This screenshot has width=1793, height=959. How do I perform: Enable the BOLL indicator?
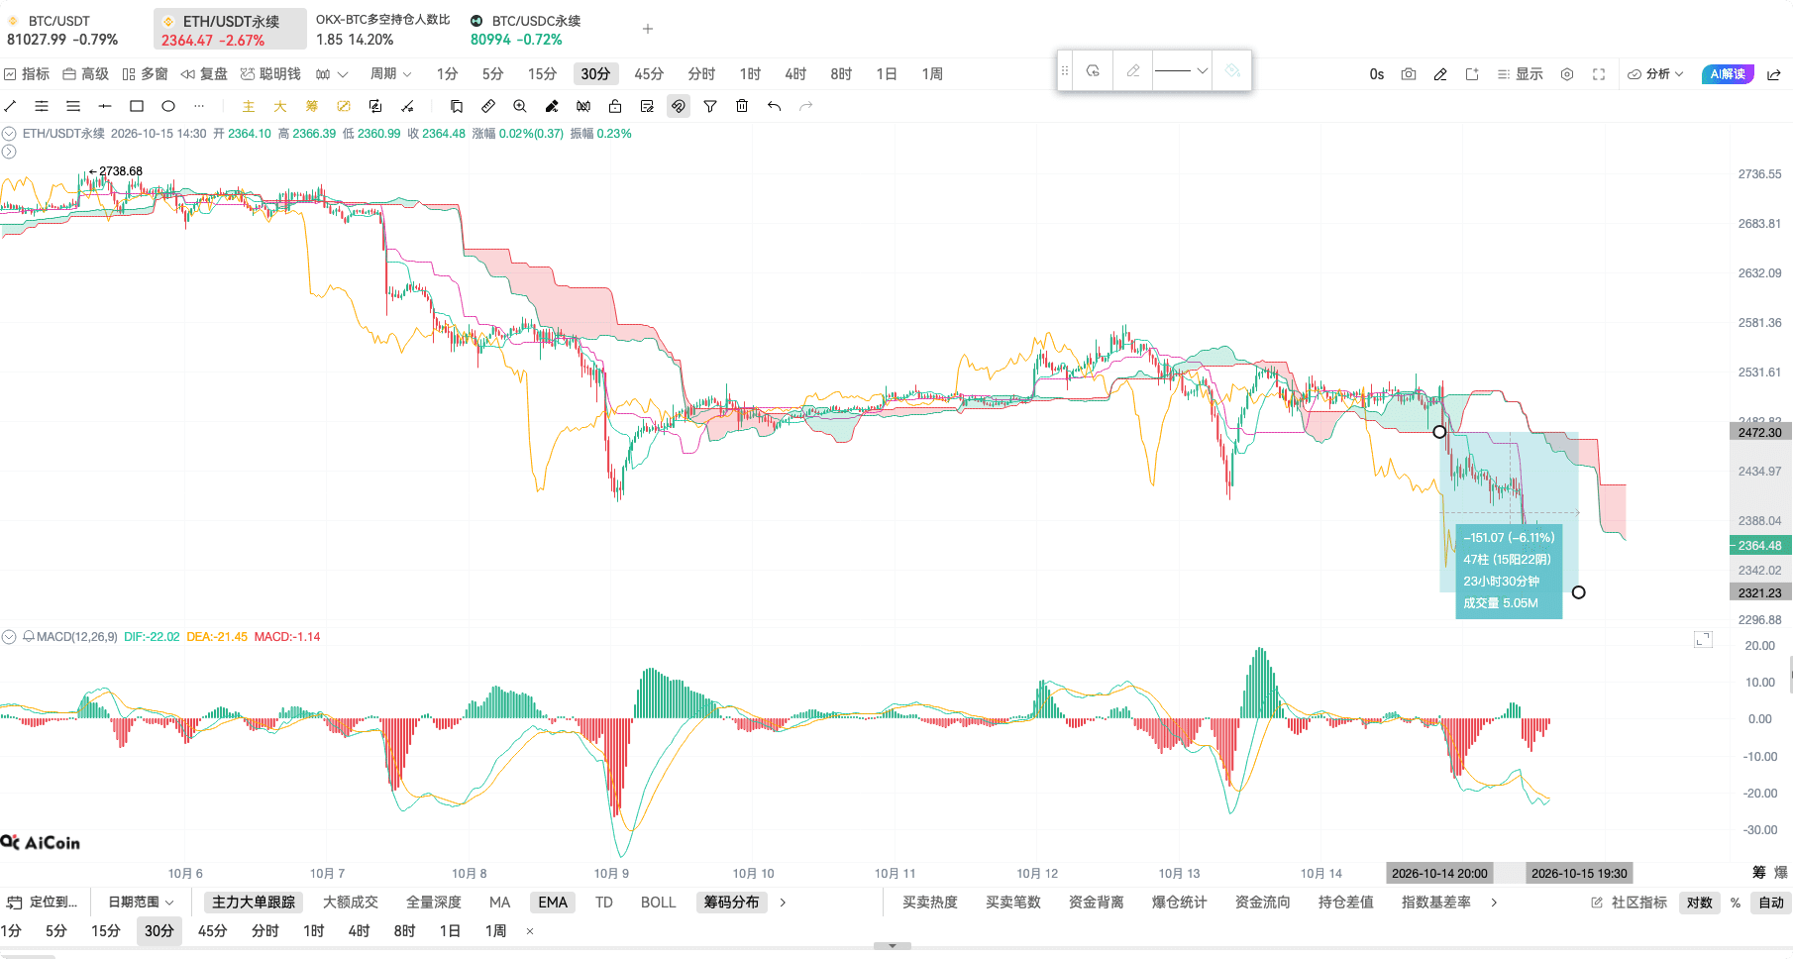(658, 903)
